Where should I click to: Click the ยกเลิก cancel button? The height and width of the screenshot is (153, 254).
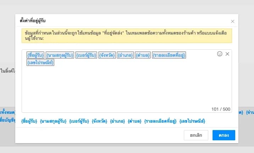[196, 135]
